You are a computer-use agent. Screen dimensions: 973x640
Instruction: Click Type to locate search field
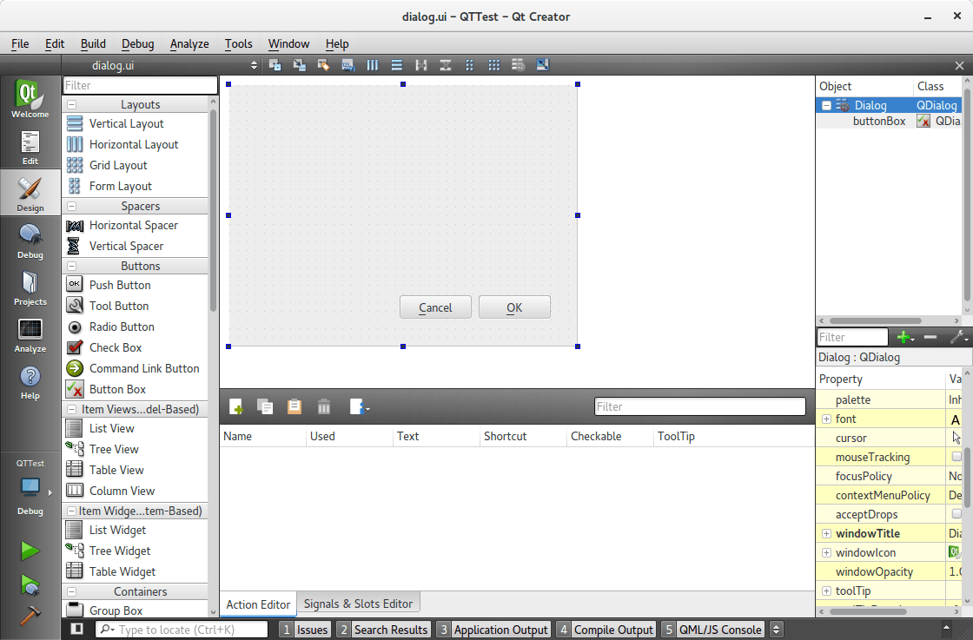[x=182, y=630]
